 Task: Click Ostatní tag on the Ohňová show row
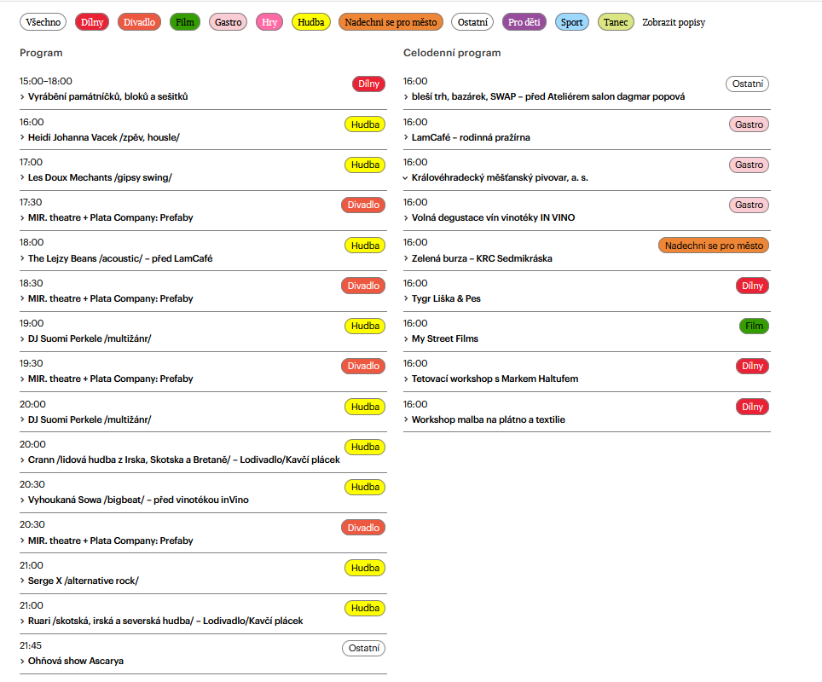(x=364, y=649)
